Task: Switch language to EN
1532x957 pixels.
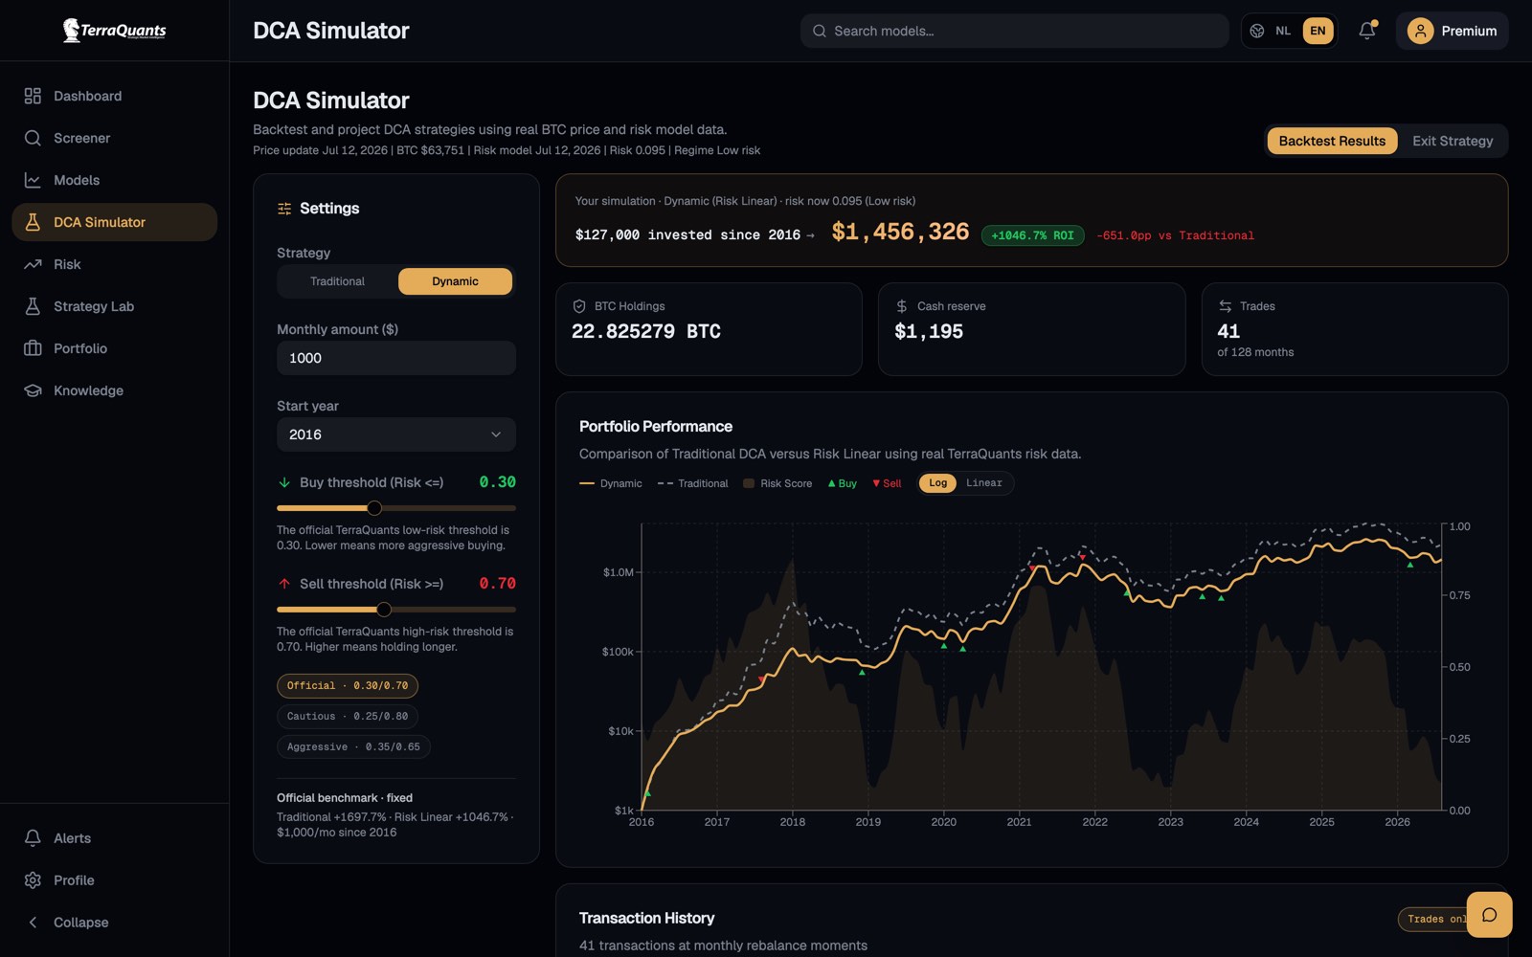Action: [x=1318, y=31]
